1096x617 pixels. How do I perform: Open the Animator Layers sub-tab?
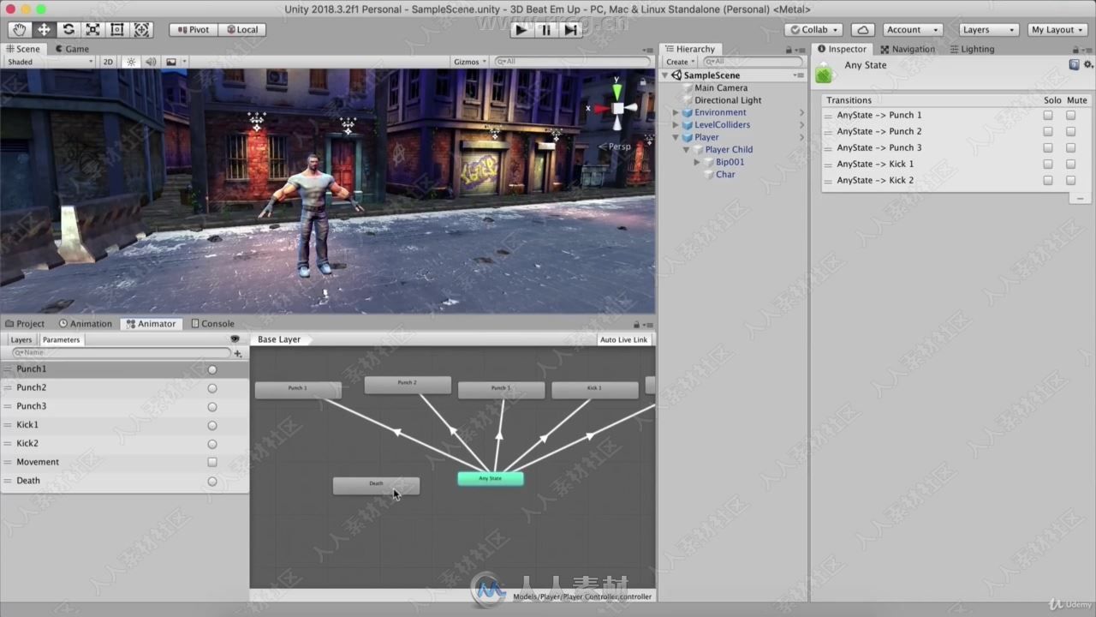point(21,339)
